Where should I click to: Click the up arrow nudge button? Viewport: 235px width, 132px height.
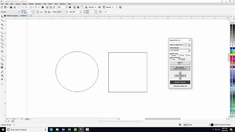180,73
